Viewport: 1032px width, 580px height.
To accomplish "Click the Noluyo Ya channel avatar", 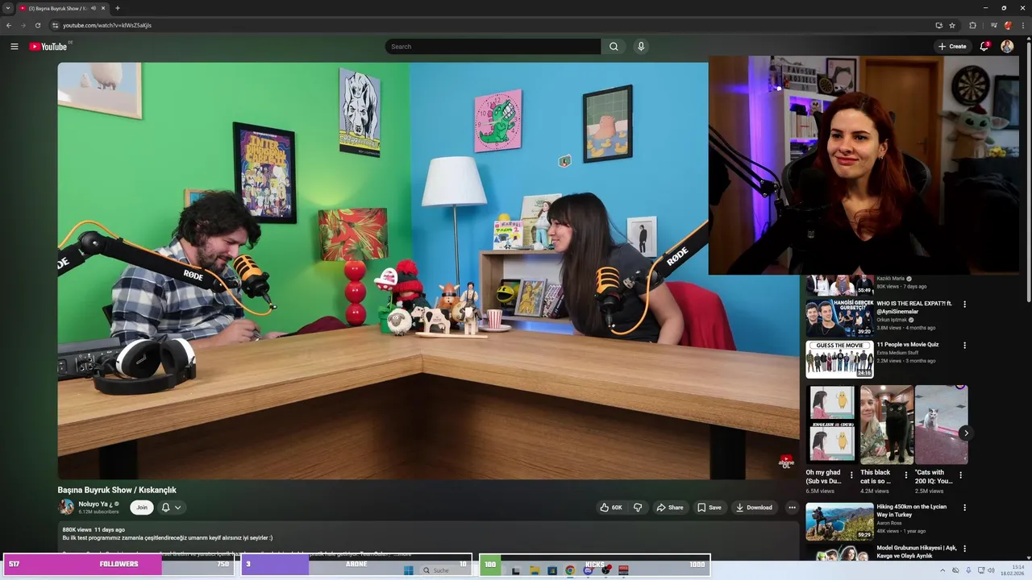I will point(66,507).
